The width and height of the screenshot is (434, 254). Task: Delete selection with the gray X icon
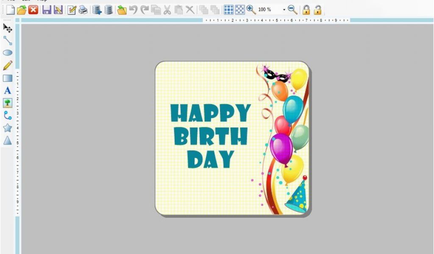coord(190,10)
